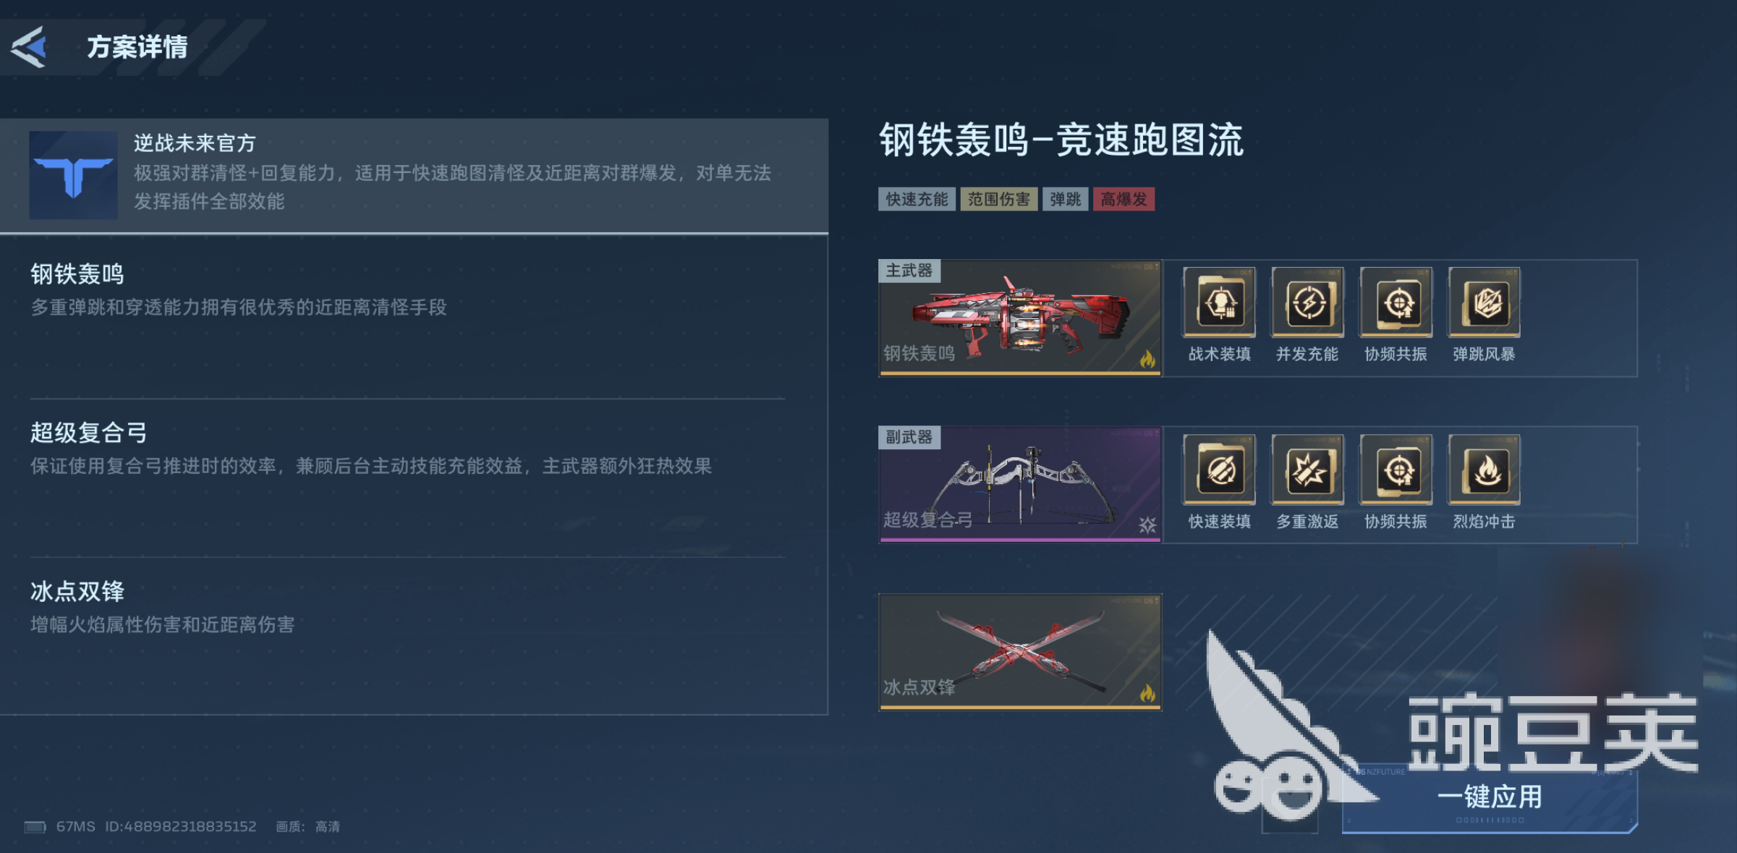Click the main weapon 协频共振 plugin icon
The height and width of the screenshot is (853, 1737).
[1396, 302]
